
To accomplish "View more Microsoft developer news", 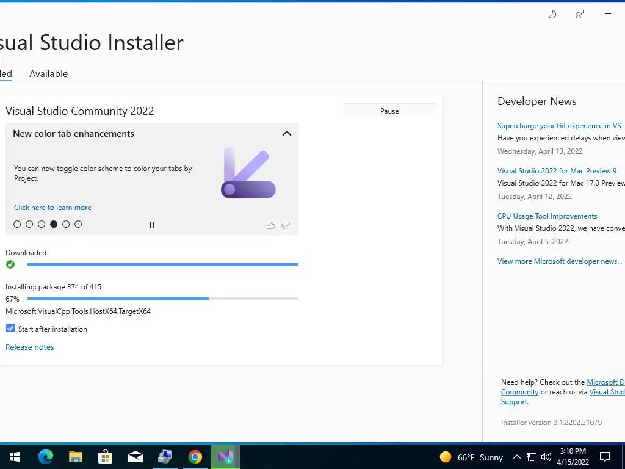I will coord(559,261).
